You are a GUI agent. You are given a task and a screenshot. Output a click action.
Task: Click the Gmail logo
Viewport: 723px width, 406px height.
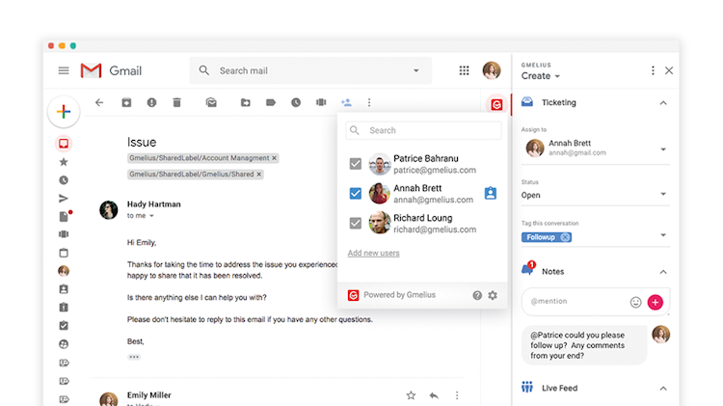[91, 70]
